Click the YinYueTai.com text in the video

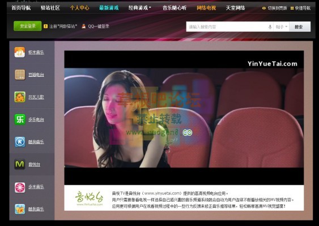point(272,64)
